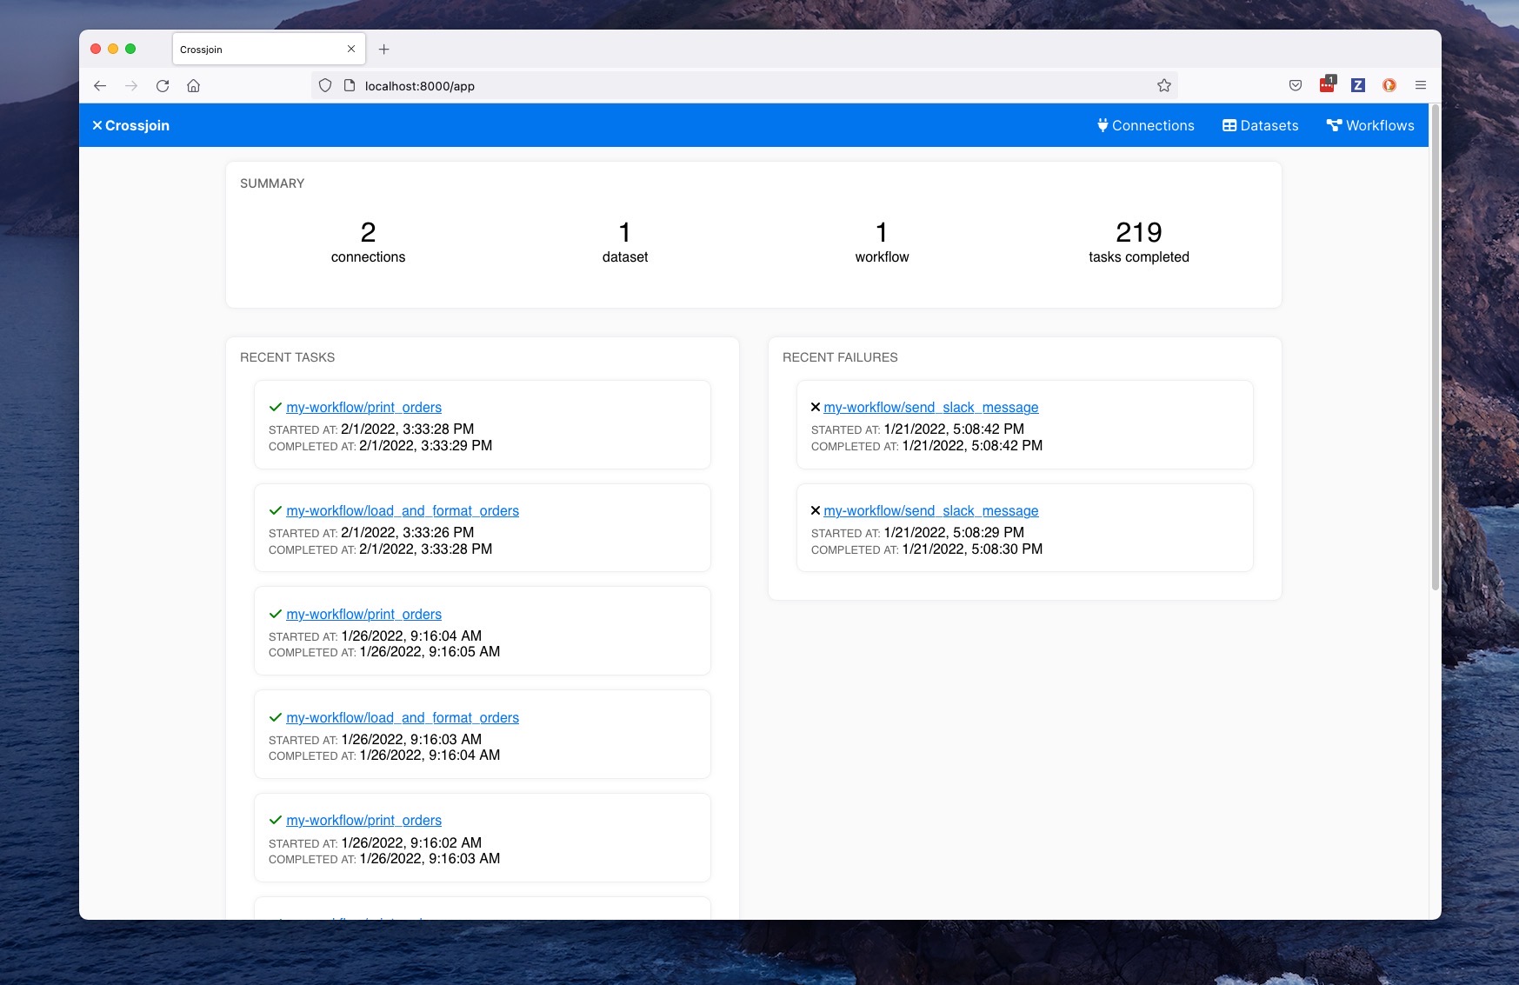Image resolution: width=1519 pixels, height=985 pixels.
Task: Open the Connections page
Action: [1145, 125]
